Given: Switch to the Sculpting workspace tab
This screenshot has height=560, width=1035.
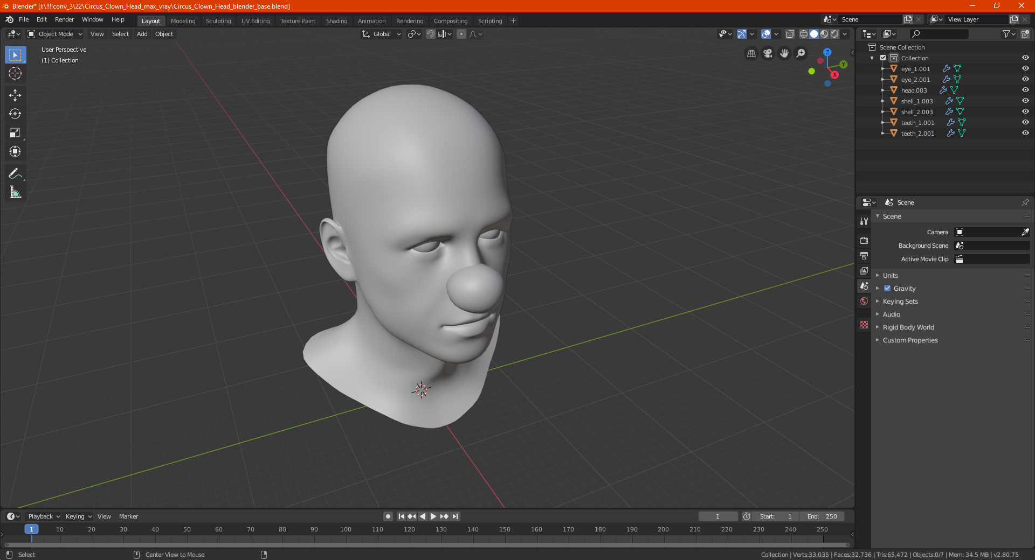Looking at the screenshot, I should click(218, 21).
